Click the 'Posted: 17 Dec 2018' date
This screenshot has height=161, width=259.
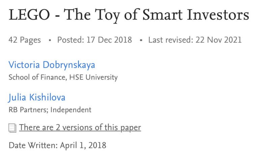[x=94, y=40]
